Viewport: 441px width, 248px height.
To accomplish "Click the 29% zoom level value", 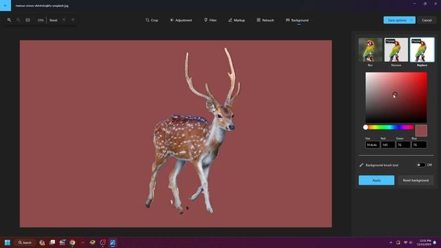I will [41, 20].
